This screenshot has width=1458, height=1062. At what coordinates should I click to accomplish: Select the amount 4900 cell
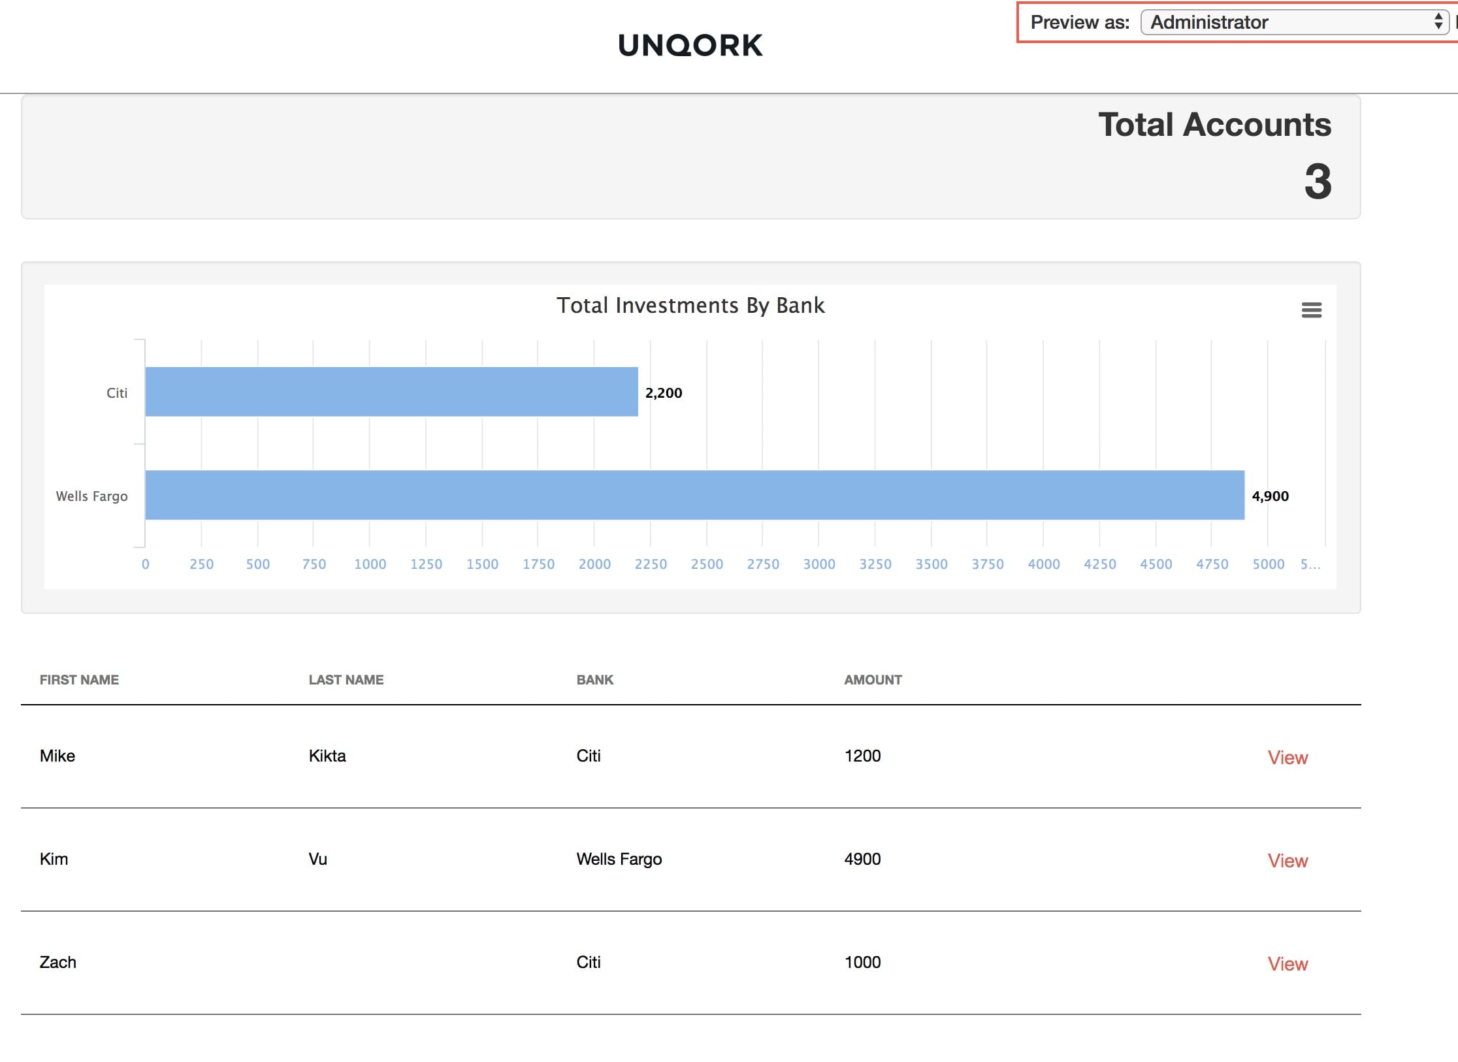862,859
